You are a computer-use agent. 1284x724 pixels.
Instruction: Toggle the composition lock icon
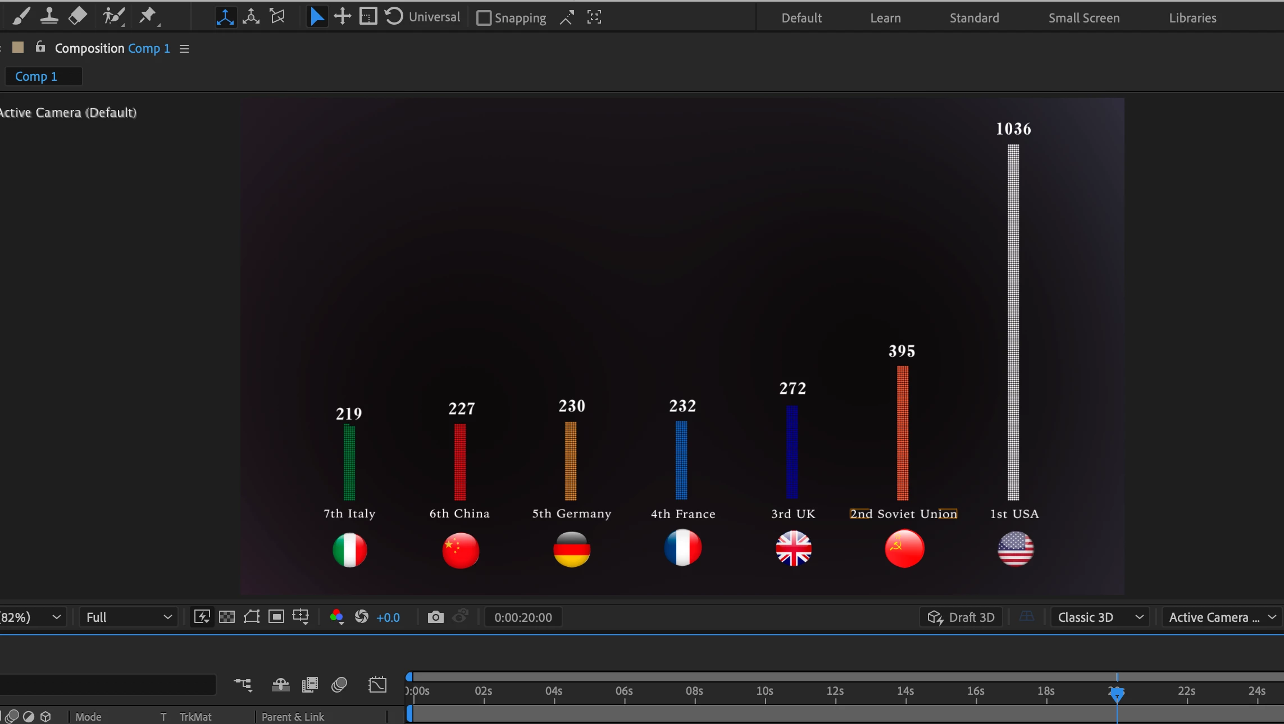click(x=40, y=47)
